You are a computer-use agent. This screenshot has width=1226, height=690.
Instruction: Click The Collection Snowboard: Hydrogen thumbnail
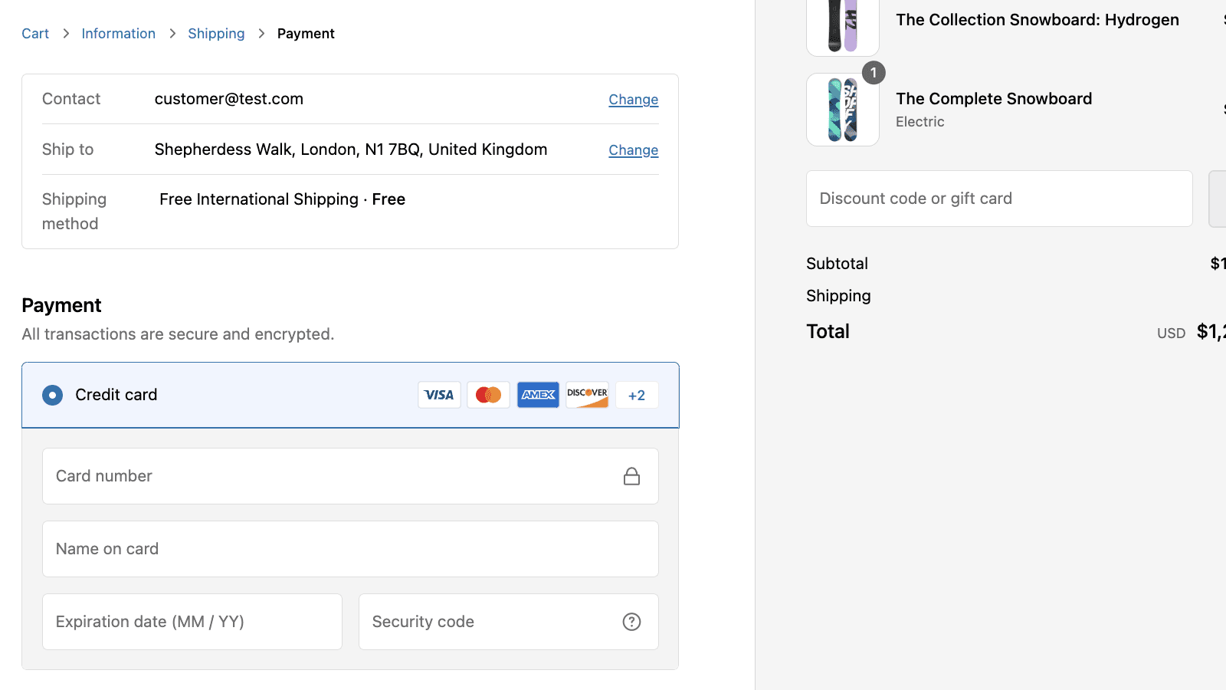tap(843, 23)
